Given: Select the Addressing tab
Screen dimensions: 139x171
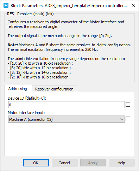Looking at the screenshot, I should (18, 89).
